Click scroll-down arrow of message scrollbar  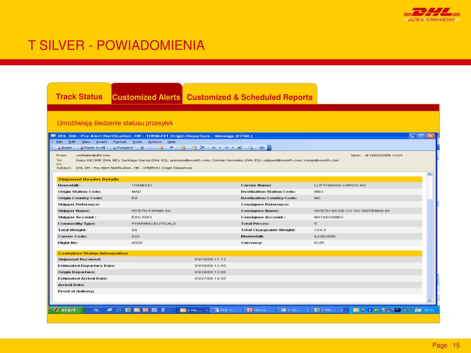(x=429, y=300)
